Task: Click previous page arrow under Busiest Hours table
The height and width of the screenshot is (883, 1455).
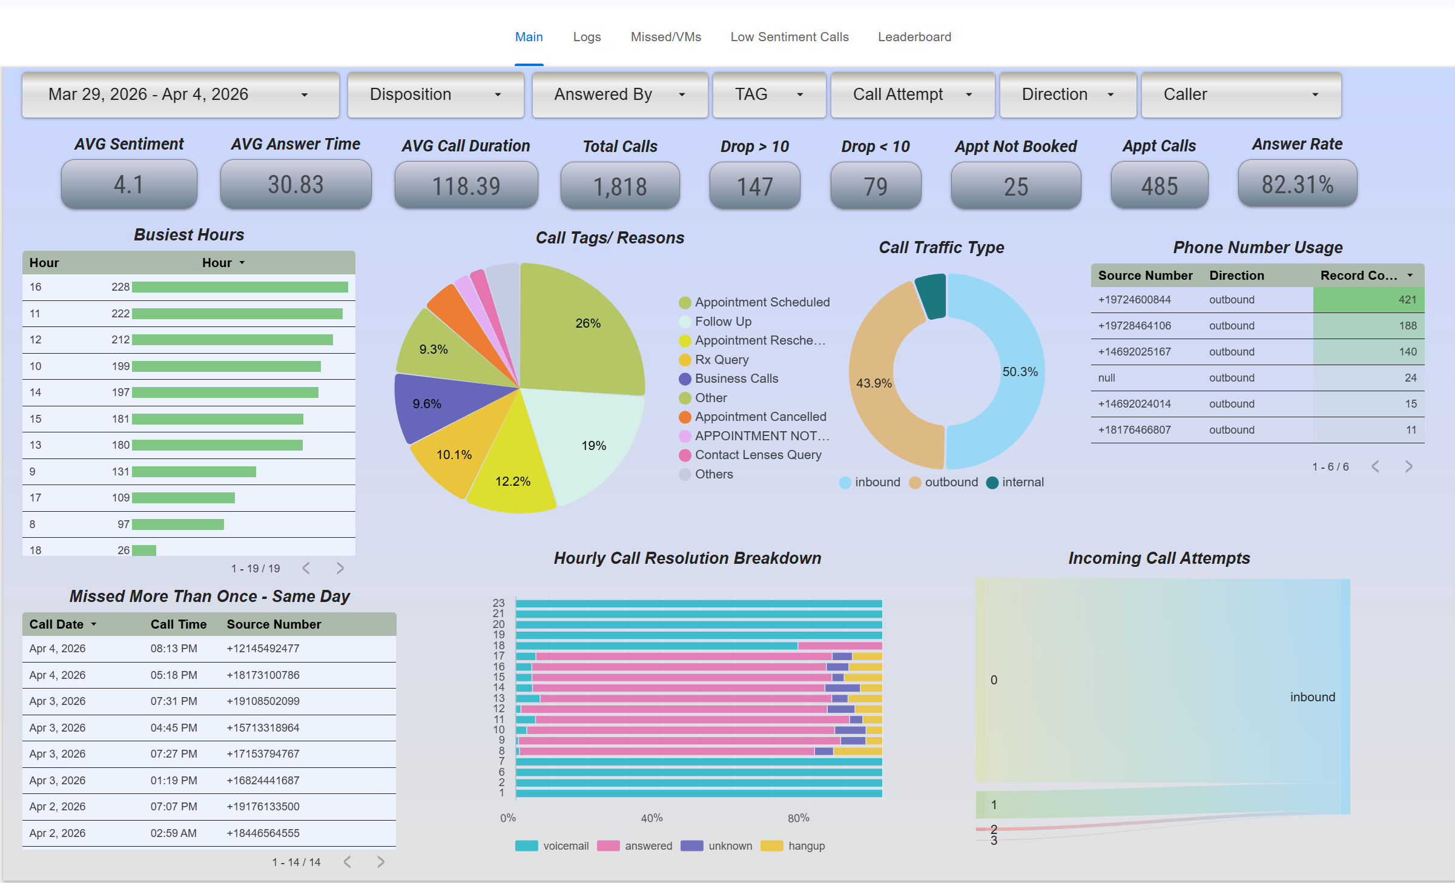Action: 306,568
